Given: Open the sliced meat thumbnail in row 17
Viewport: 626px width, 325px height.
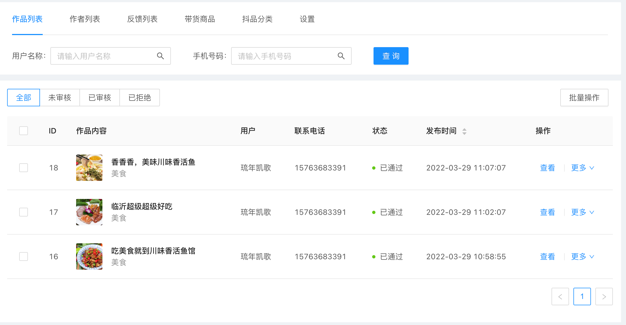Looking at the screenshot, I should pyautogui.click(x=89, y=212).
